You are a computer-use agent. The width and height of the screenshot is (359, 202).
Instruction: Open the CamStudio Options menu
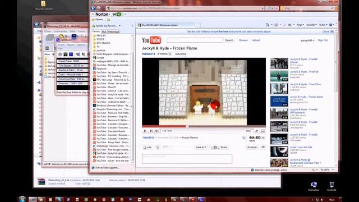pyautogui.click(x=81, y=45)
